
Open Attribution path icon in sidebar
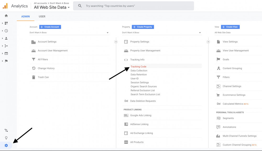[6, 130]
